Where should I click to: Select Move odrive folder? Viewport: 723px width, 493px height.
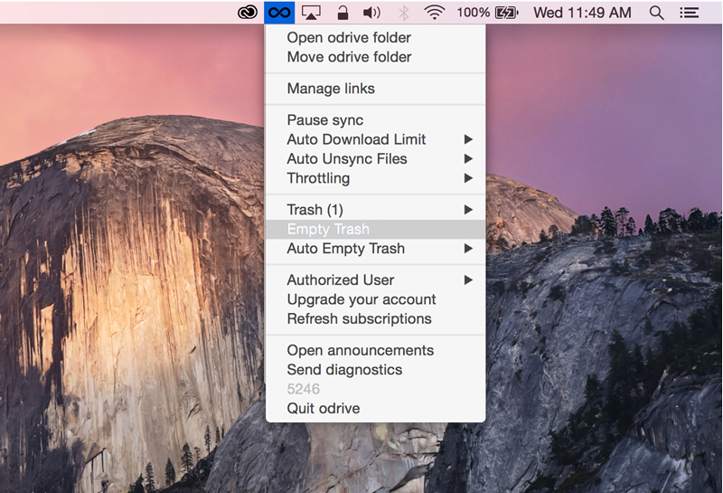tap(375, 57)
